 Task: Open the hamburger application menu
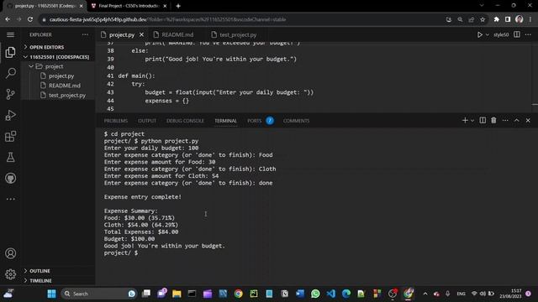coord(11,34)
